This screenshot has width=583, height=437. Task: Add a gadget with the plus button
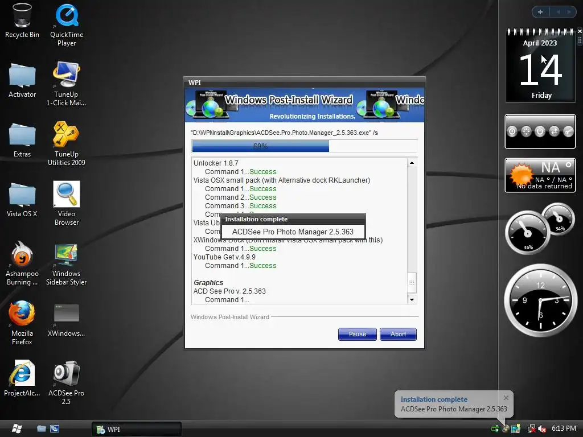pos(540,12)
